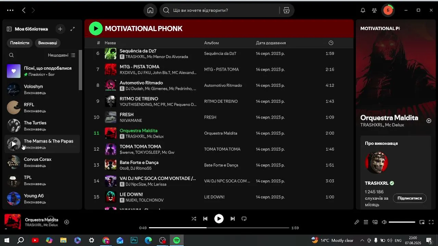This screenshot has height=246, width=438.
Task: Open the Пісні, що сподобалися playlist
Action: [x=42, y=71]
